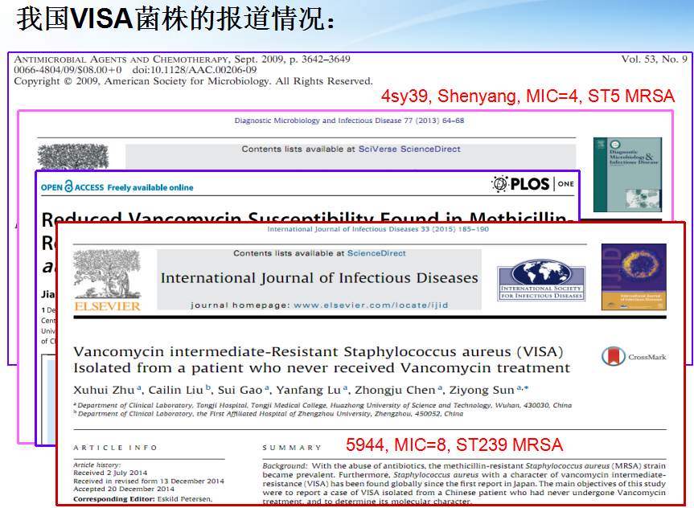Click the slide heading '我国VISA菌株的报道情况'

pos(175,19)
